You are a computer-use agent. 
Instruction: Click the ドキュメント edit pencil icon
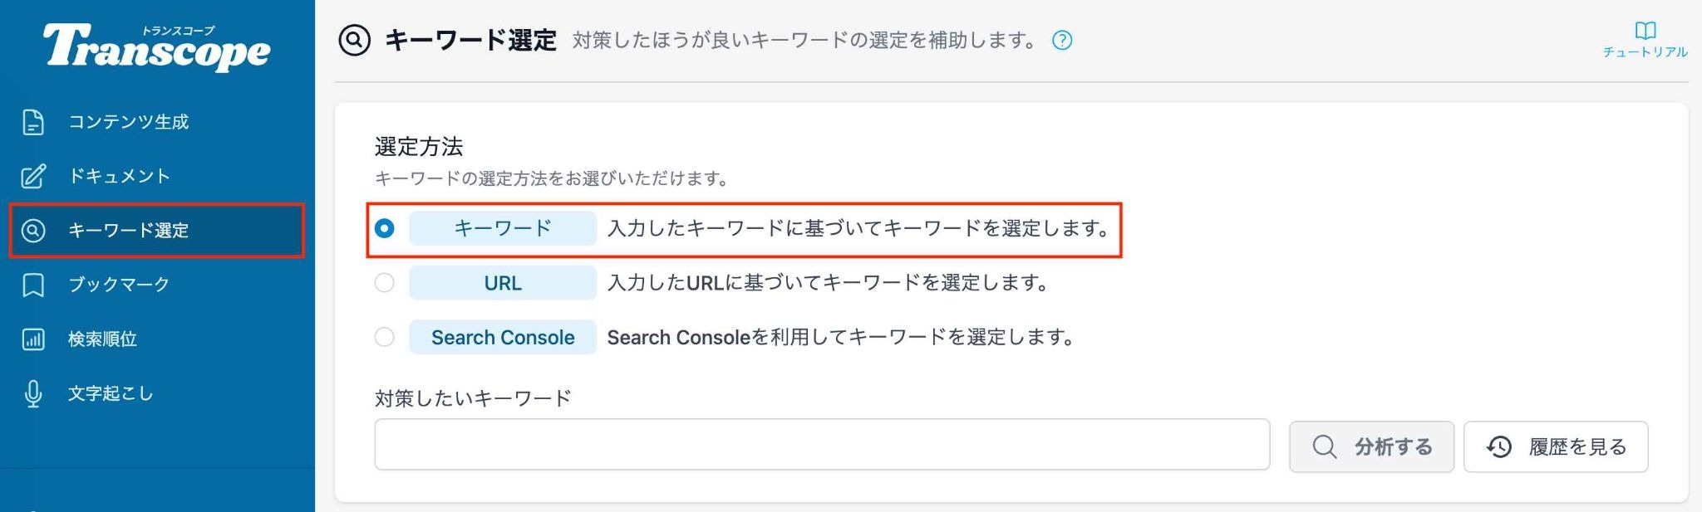[33, 176]
